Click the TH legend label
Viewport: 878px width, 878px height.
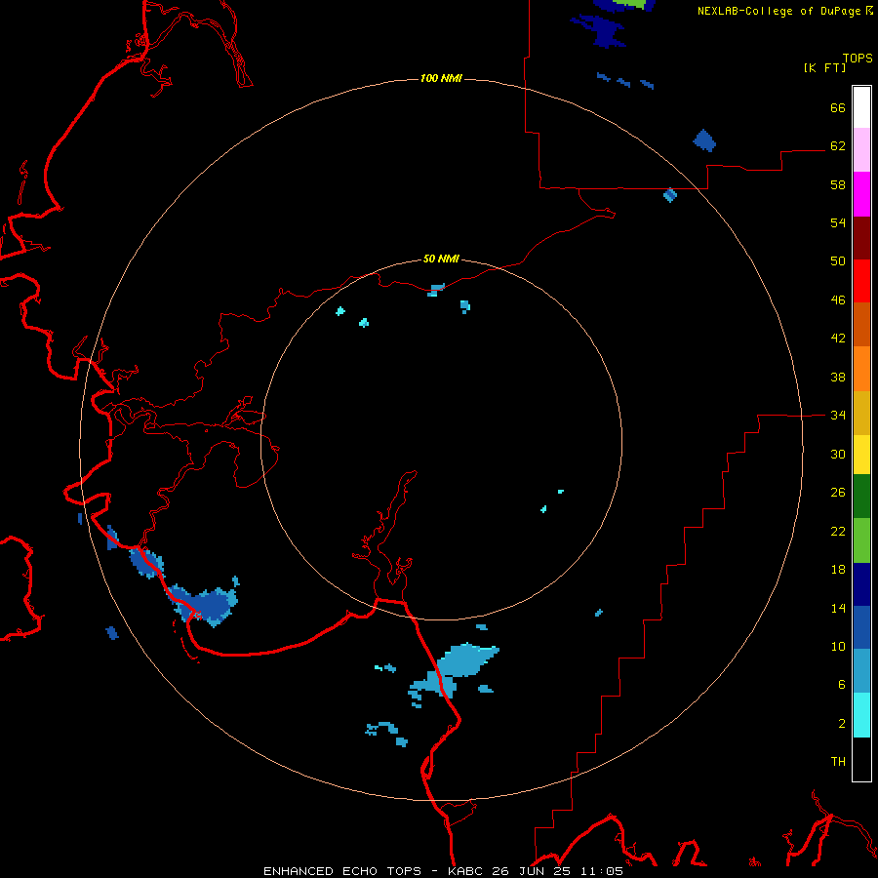pos(838,762)
